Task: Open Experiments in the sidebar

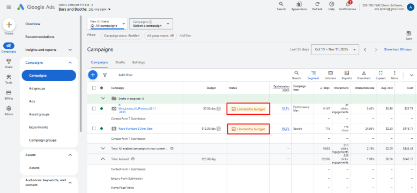Action: click(39, 128)
